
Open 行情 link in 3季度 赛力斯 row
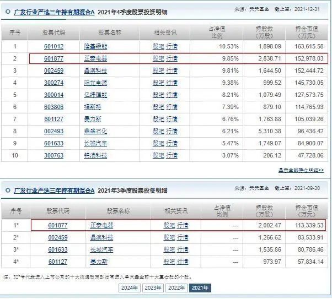point(183,262)
